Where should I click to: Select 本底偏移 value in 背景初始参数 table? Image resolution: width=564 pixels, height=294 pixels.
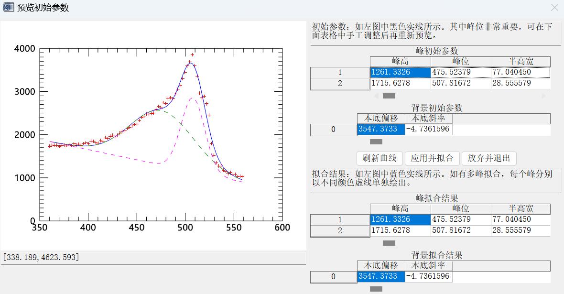(x=380, y=129)
